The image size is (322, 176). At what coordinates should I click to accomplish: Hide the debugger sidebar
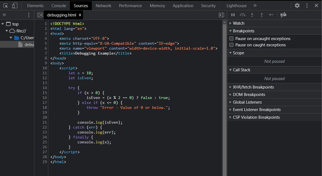pyautogui.click(x=221, y=15)
